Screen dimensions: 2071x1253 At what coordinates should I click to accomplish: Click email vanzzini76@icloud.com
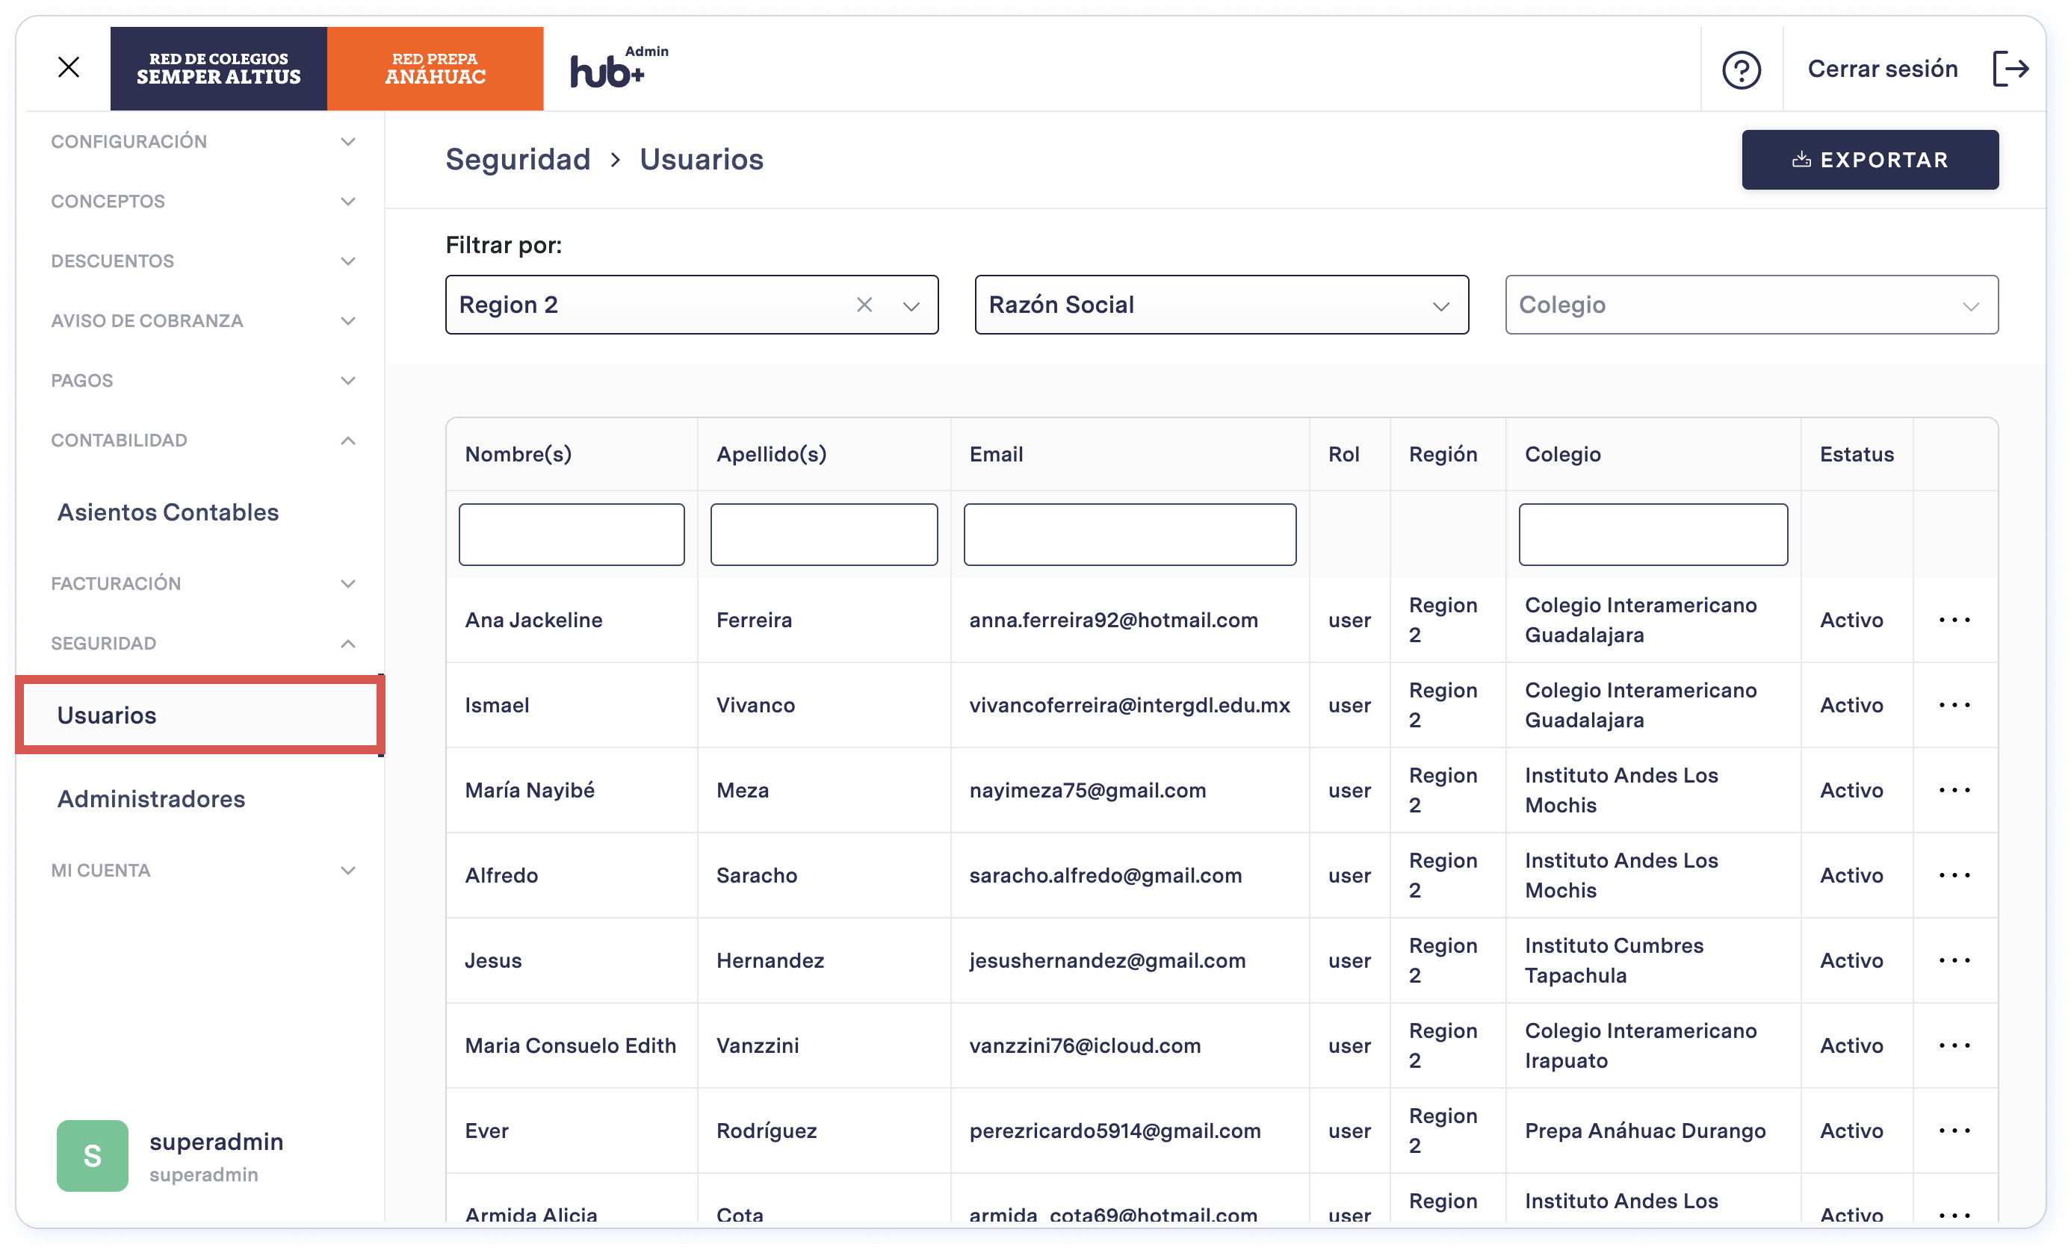1085,1045
